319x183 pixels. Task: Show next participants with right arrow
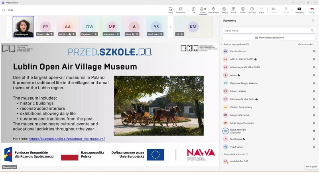(171, 27)
